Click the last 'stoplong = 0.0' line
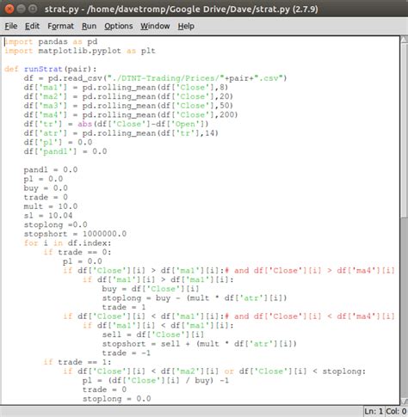The height and width of the screenshot is (417, 408). point(116,399)
